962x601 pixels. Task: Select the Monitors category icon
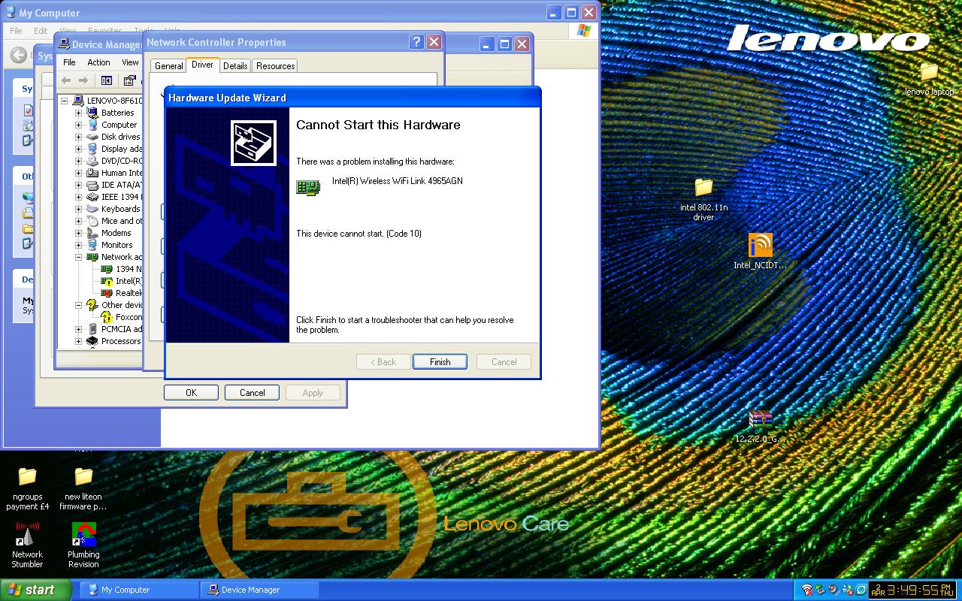coord(92,245)
